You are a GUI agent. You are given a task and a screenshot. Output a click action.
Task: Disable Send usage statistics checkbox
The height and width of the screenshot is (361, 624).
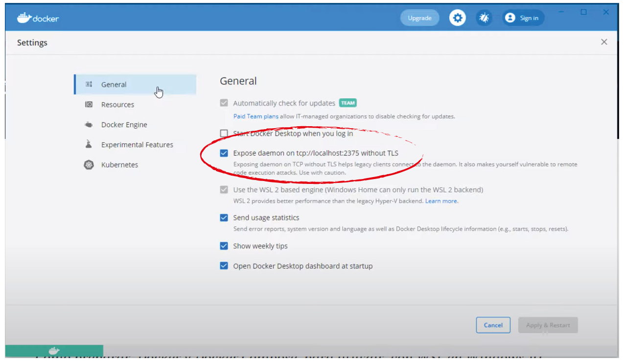point(224,218)
